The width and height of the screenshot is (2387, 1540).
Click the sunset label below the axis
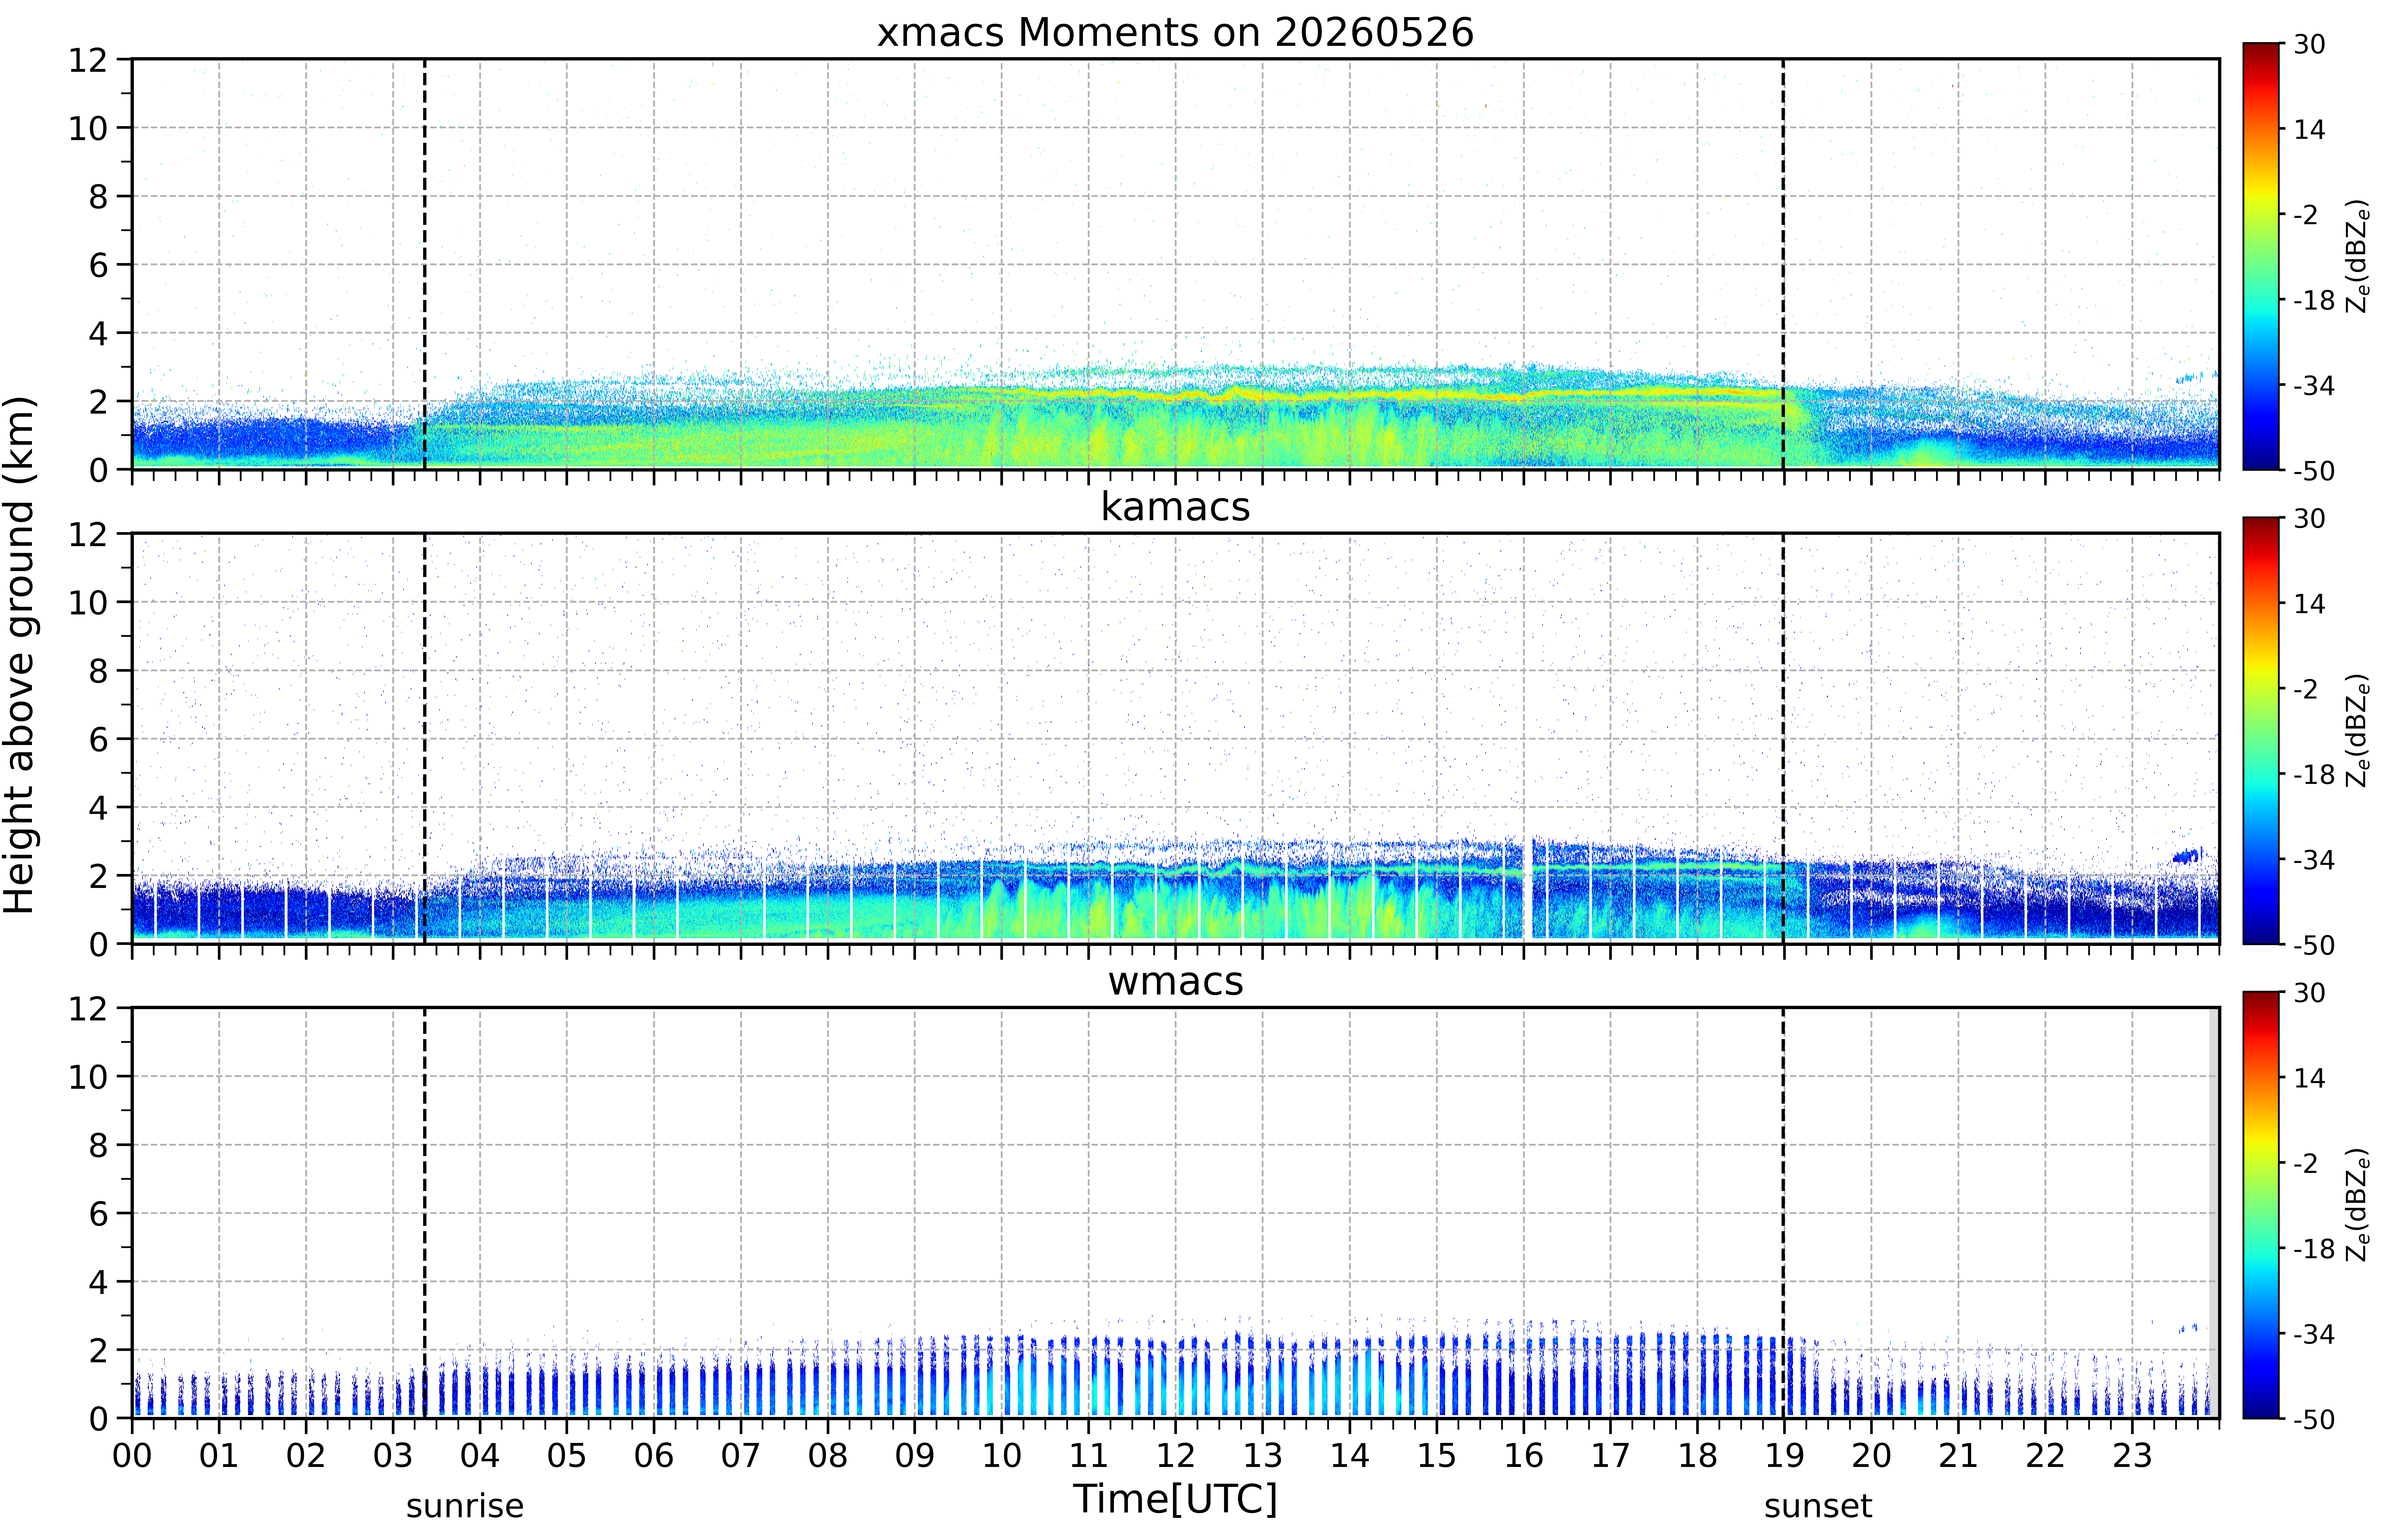click(1818, 1506)
